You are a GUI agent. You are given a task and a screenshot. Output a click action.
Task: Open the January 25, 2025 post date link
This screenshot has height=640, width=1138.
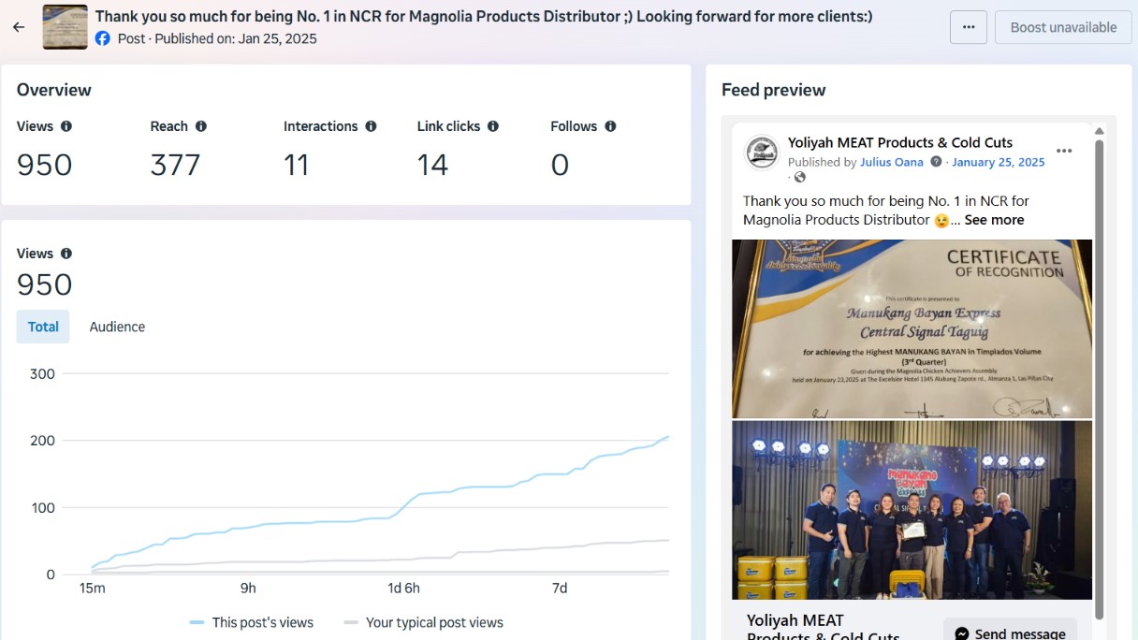[x=999, y=162]
